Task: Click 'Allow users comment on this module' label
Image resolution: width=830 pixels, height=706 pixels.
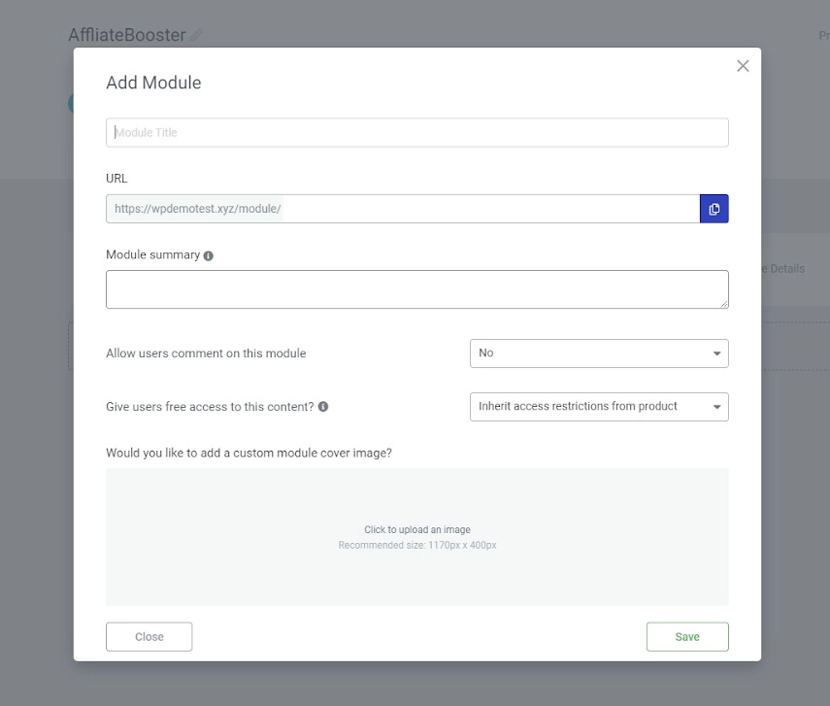Action: coord(206,353)
